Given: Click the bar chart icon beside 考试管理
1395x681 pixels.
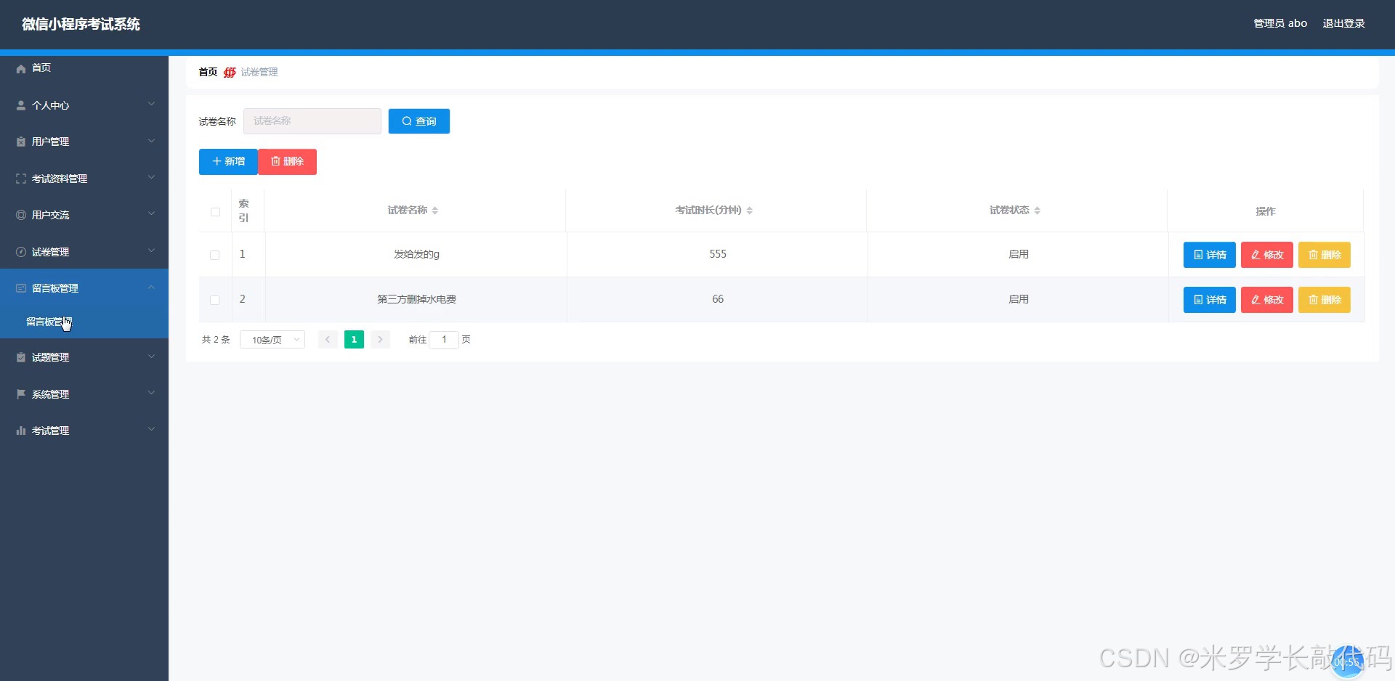Looking at the screenshot, I should pos(21,431).
